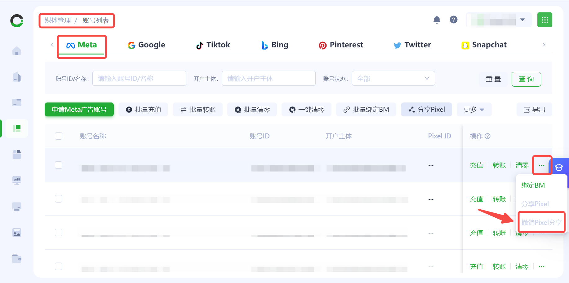Click the image gallery sidebar icon
Viewport: 569px width, 283px height.
pos(17,233)
